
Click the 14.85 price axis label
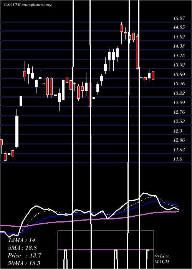tap(179, 27)
